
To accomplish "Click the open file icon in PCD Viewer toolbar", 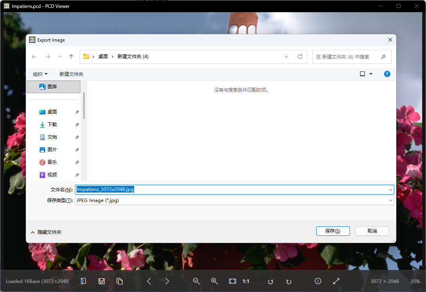I will pos(84,281).
